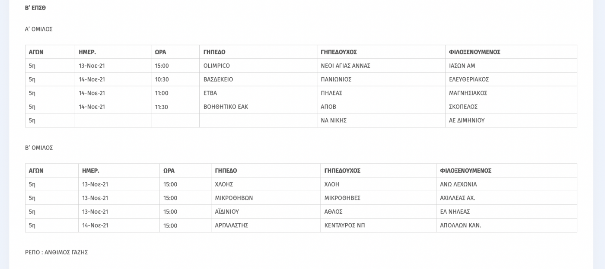Viewport: 605px width, 269px height.
Task: Click the Β' ΕΠΣΘ heading
Action: [x=35, y=8]
